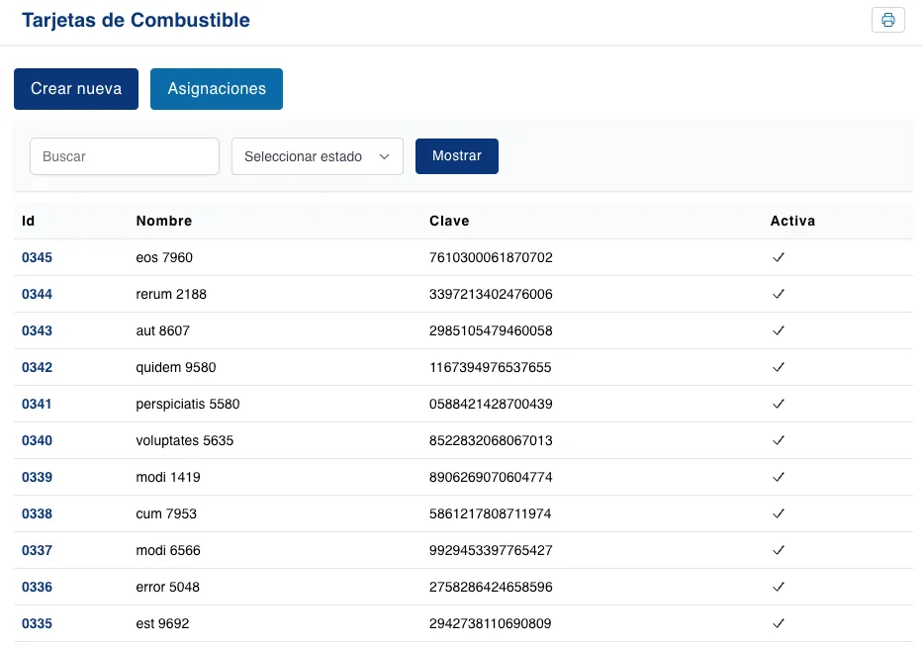
Task: Open card with Id 0345
Action: (x=38, y=257)
